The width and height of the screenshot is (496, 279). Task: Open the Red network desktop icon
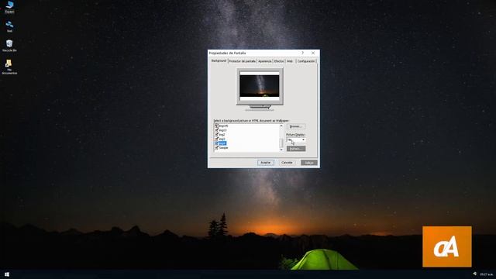coord(9,26)
